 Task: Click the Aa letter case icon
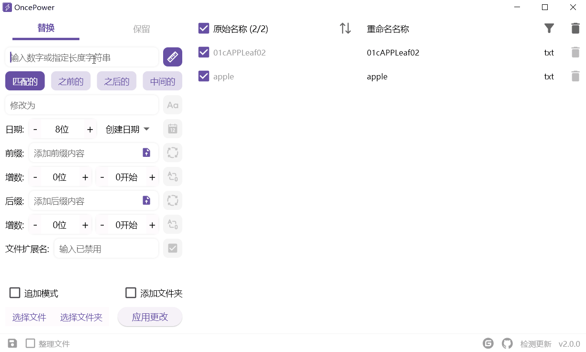(172, 105)
